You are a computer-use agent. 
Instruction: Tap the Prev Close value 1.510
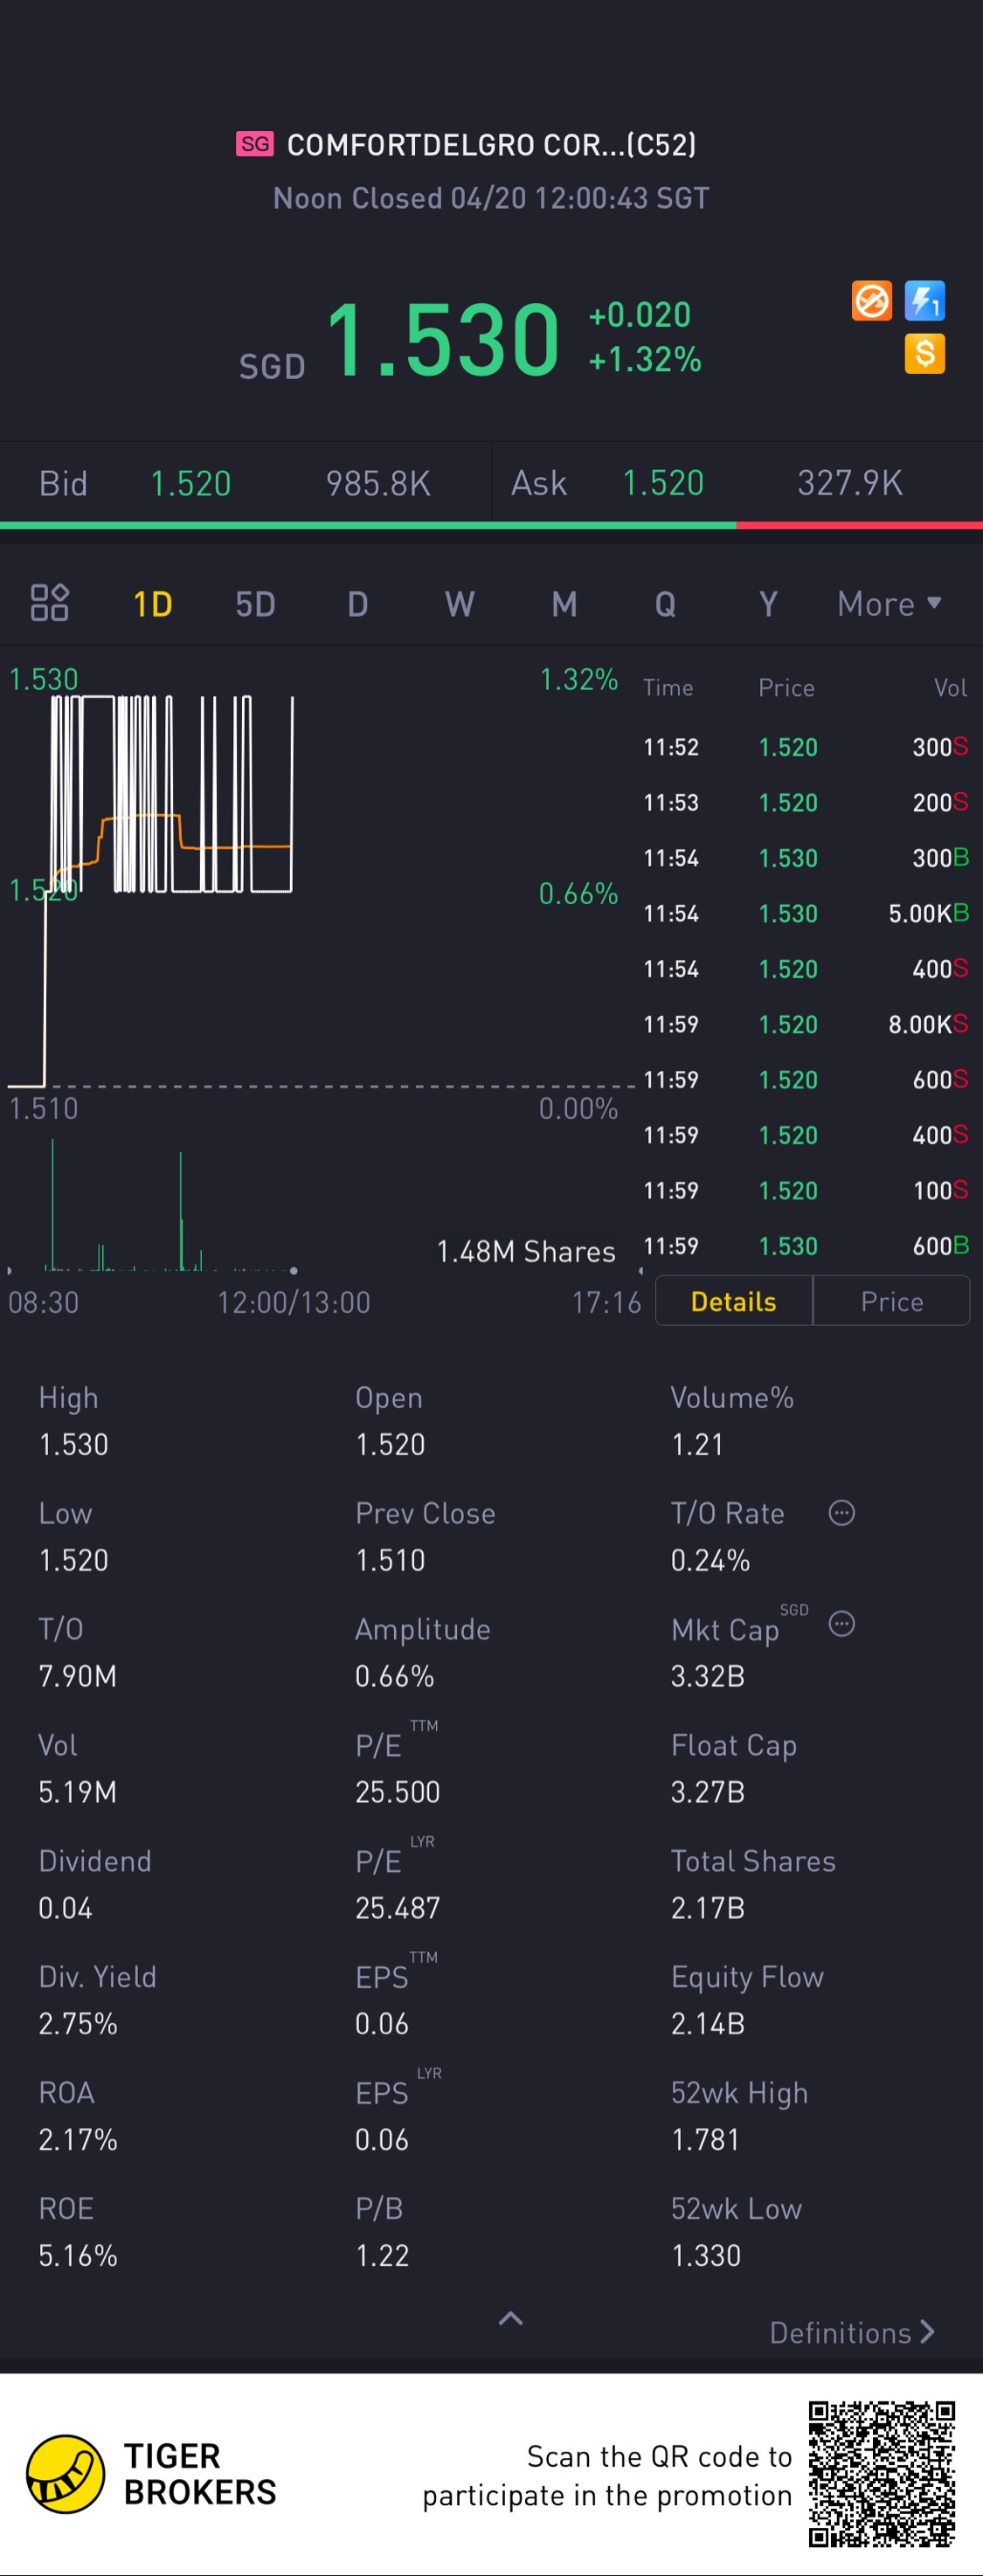[390, 1561]
